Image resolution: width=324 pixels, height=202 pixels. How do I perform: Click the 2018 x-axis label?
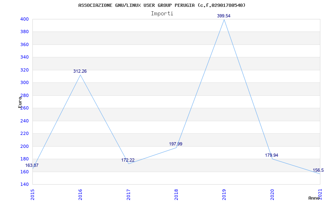[176, 195]
